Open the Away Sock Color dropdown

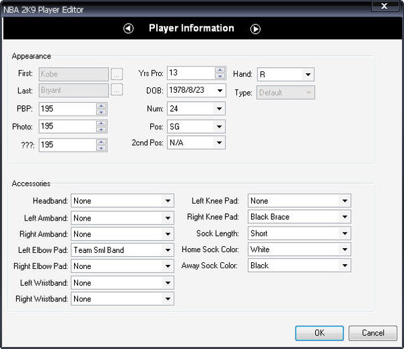(x=345, y=266)
